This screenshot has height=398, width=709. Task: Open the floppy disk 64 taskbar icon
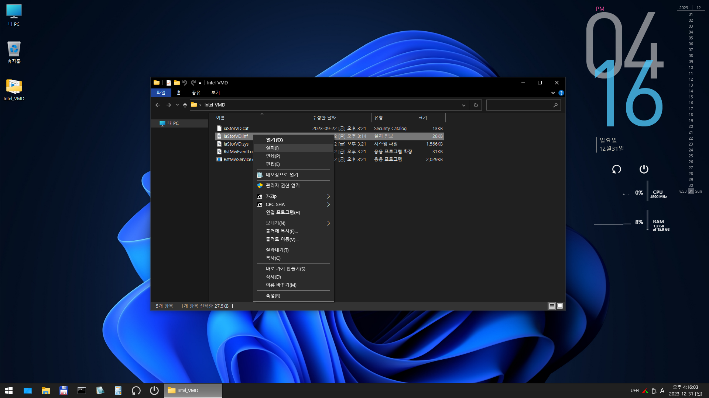point(64,391)
